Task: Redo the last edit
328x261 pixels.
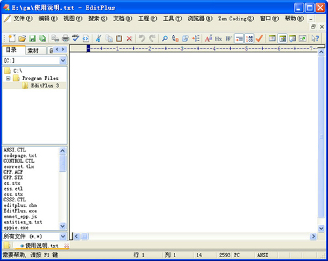Action: point(152,39)
